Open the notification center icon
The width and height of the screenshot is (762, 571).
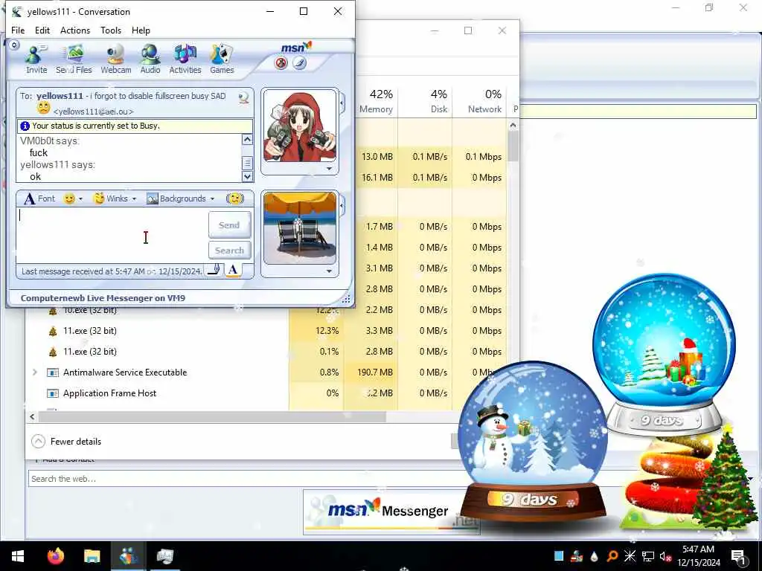[738, 556]
